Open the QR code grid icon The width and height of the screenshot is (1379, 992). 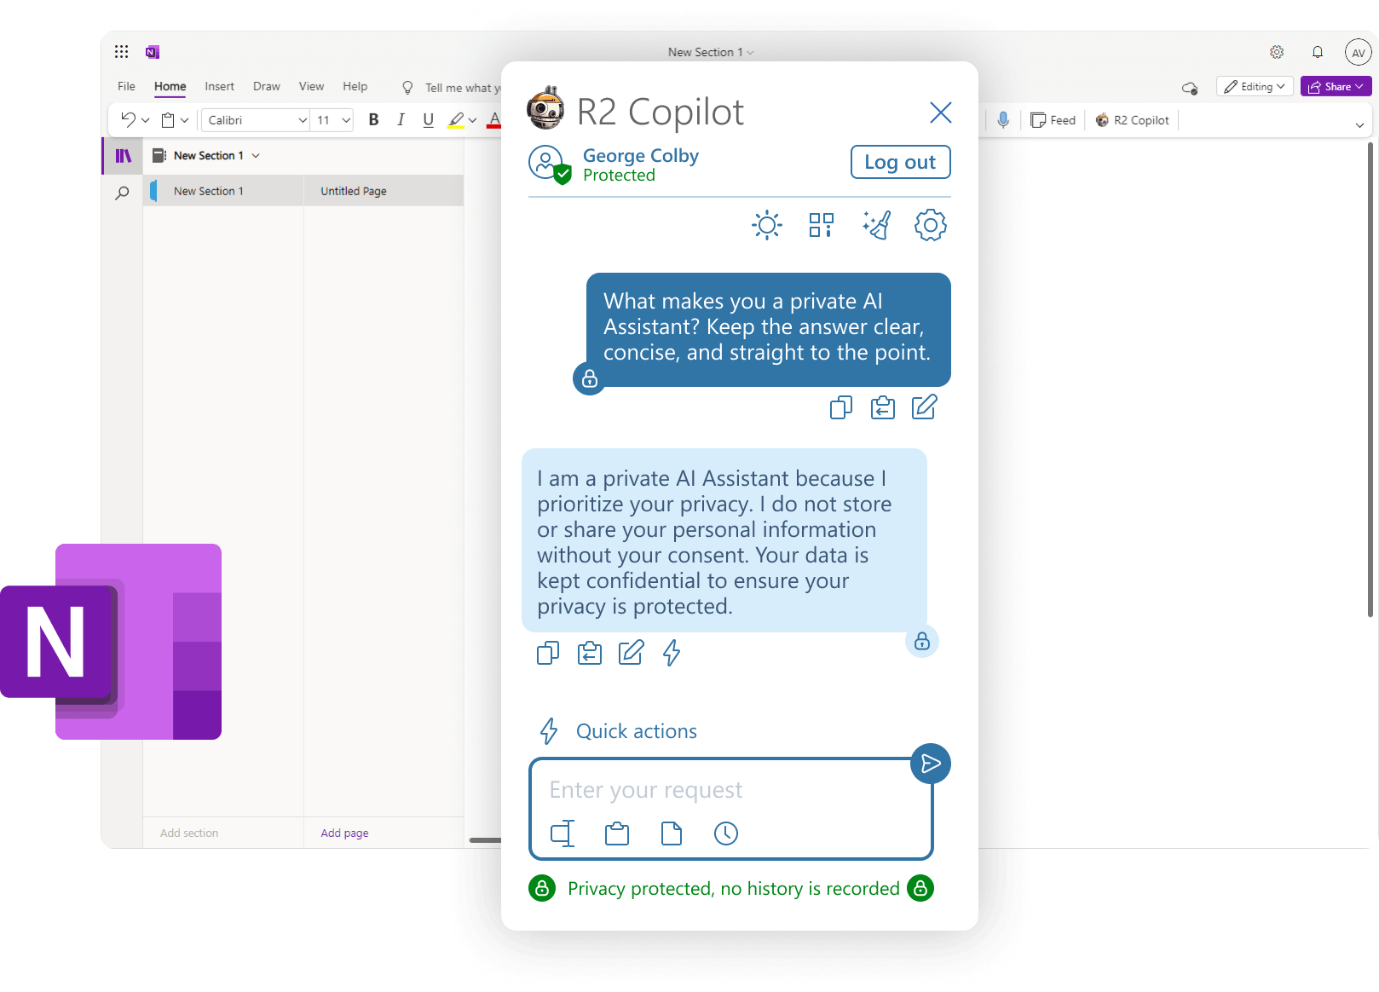[822, 225]
